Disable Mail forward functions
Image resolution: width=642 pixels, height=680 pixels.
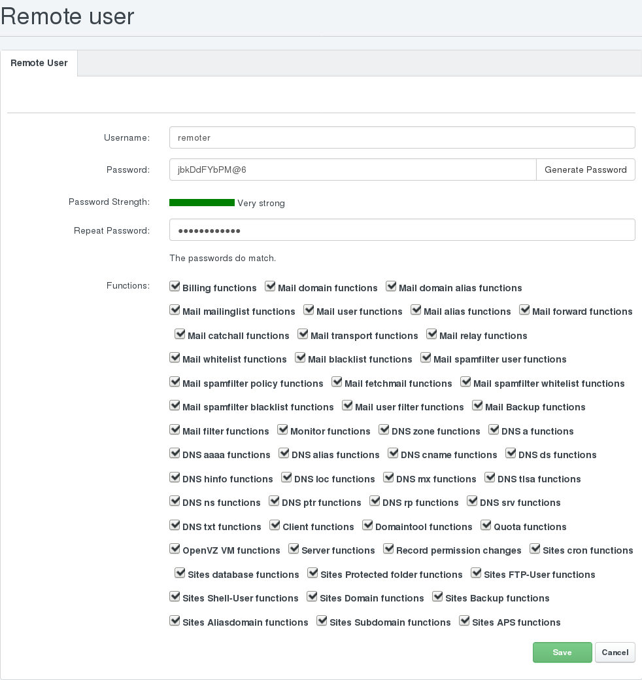point(524,310)
